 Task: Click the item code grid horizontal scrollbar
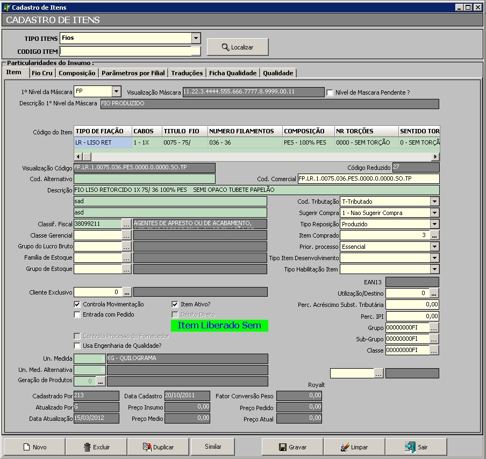pyautogui.click(x=257, y=156)
